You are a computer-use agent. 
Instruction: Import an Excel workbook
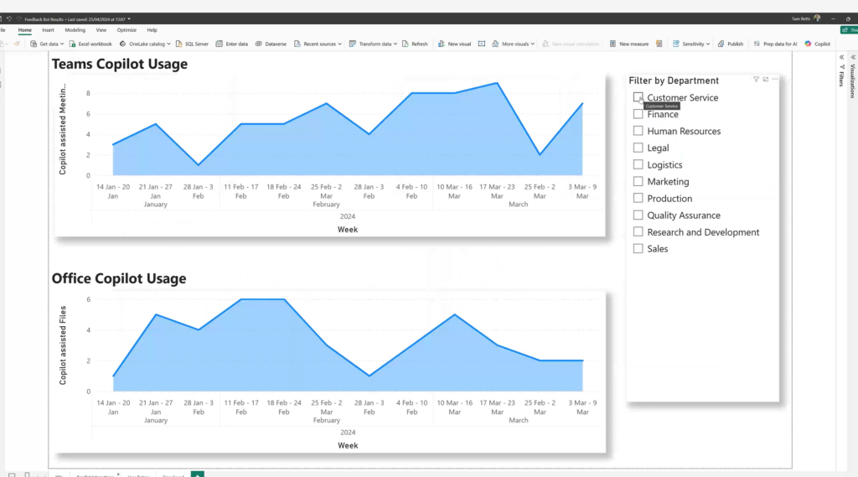pyautogui.click(x=90, y=44)
